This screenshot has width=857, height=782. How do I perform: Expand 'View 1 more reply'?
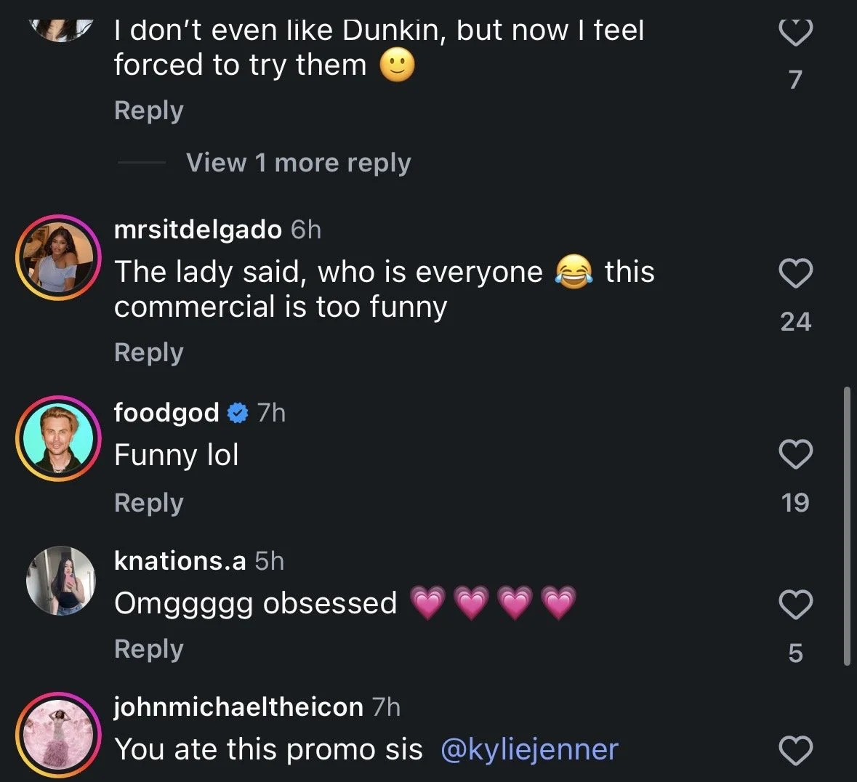click(299, 163)
